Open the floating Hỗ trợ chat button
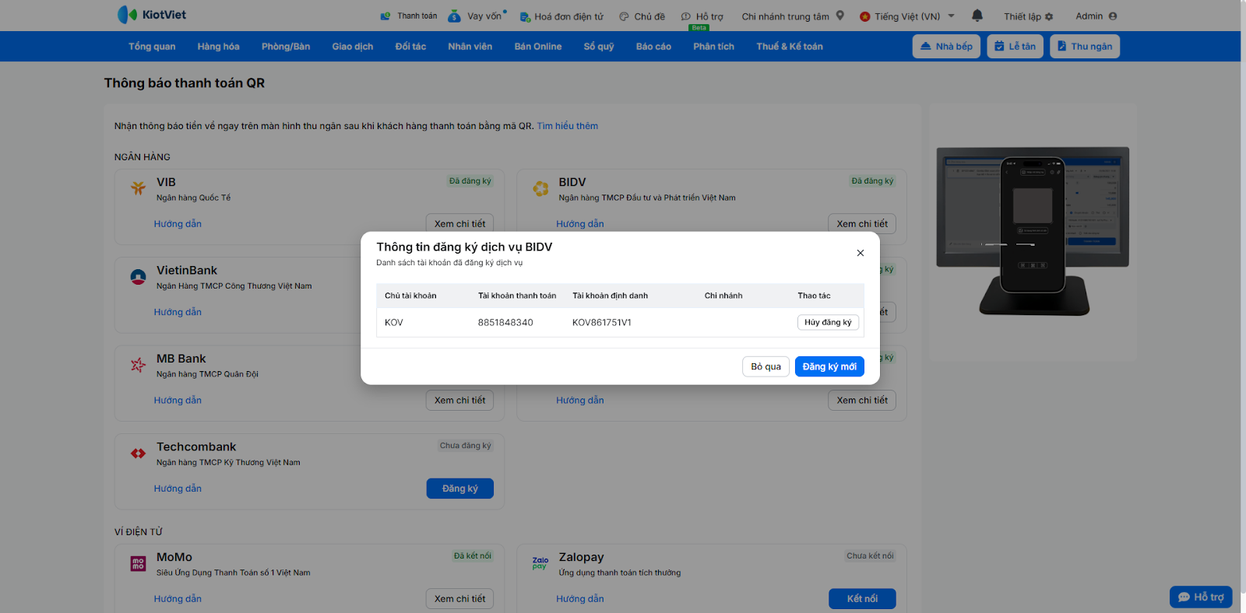 tap(1201, 597)
